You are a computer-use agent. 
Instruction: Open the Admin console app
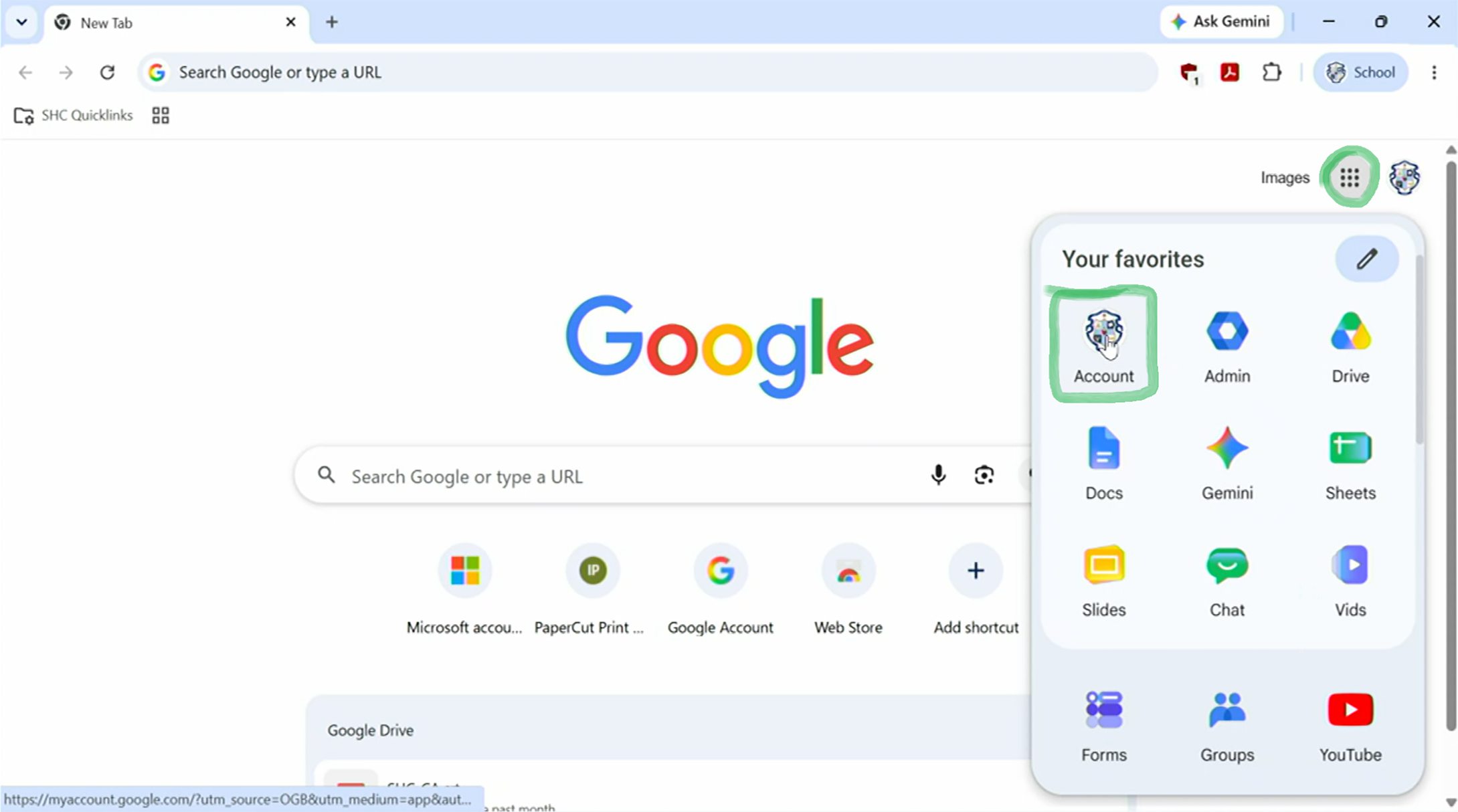click(1226, 345)
